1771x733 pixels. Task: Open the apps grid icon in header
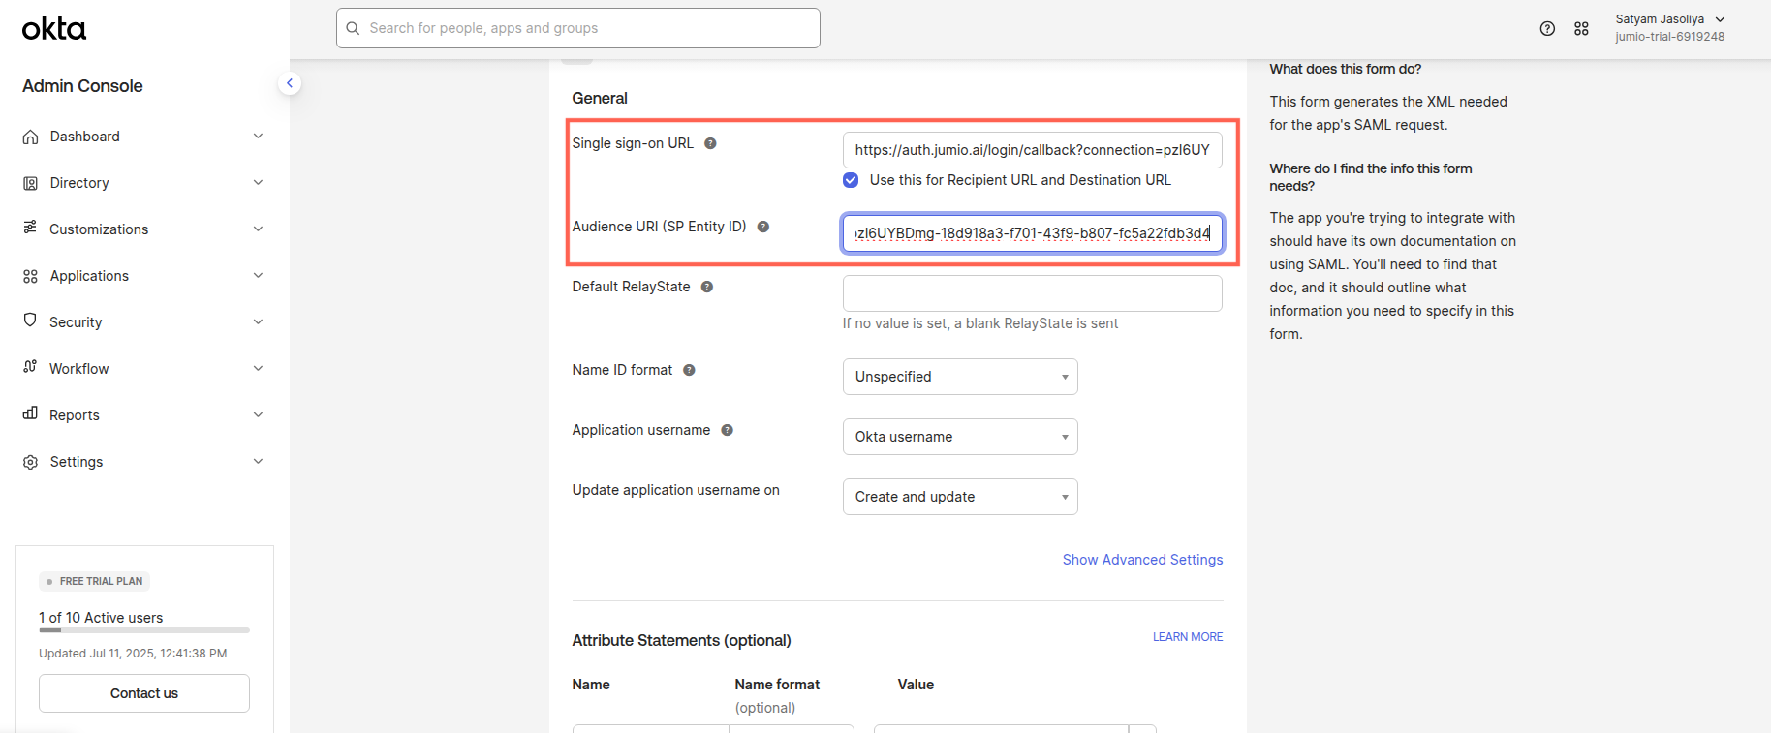click(x=1581, y=29)
